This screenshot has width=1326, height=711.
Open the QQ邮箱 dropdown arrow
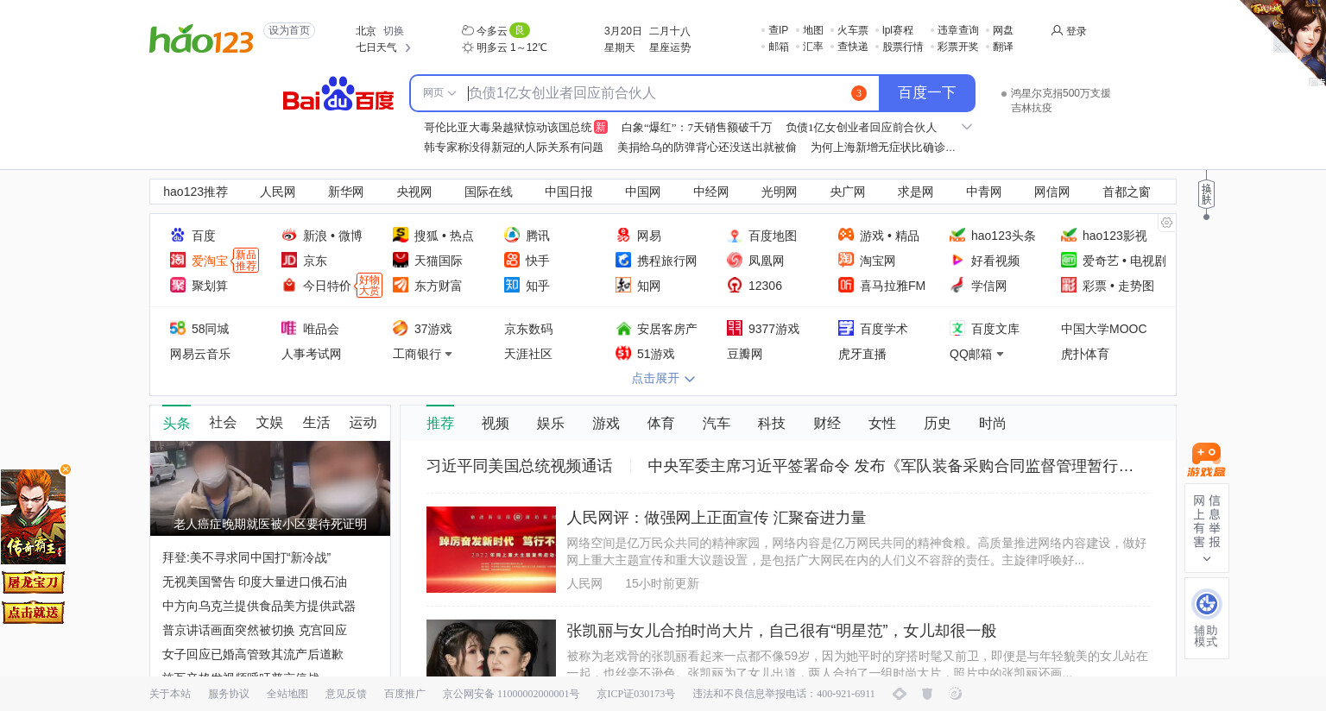1000,354
